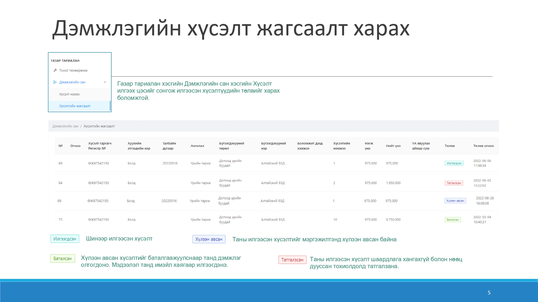Viewport: 538px width, 302px height.
Task: Click the large Илгээгдсэн legend badge
Action: click(x=65, y=239)
